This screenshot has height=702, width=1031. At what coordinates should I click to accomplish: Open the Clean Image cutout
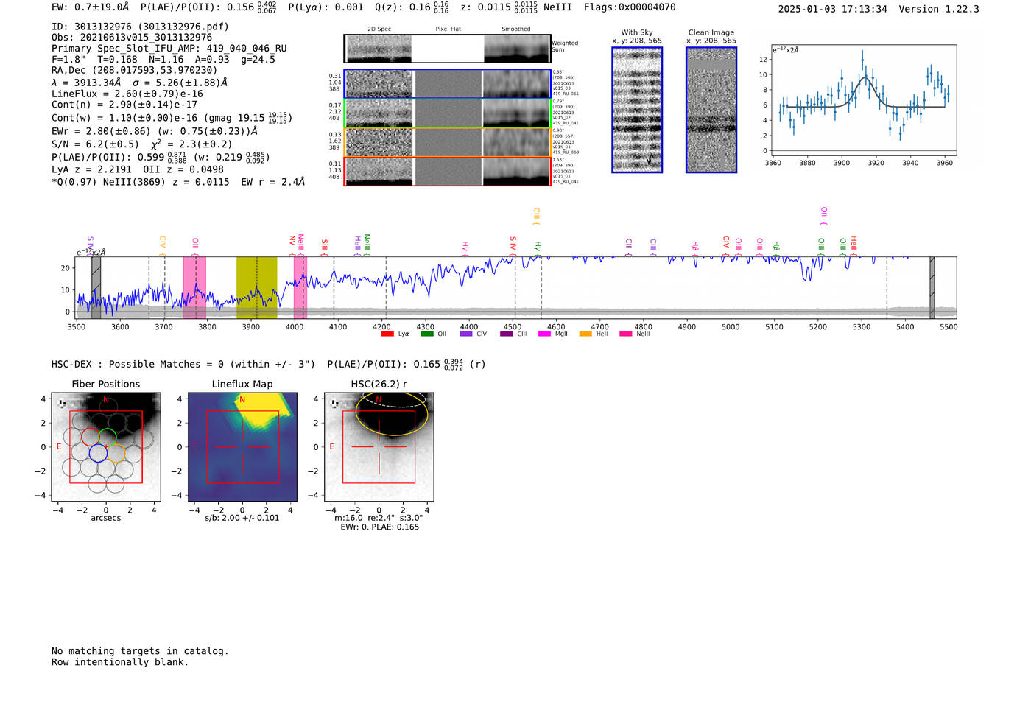(711, 110)
